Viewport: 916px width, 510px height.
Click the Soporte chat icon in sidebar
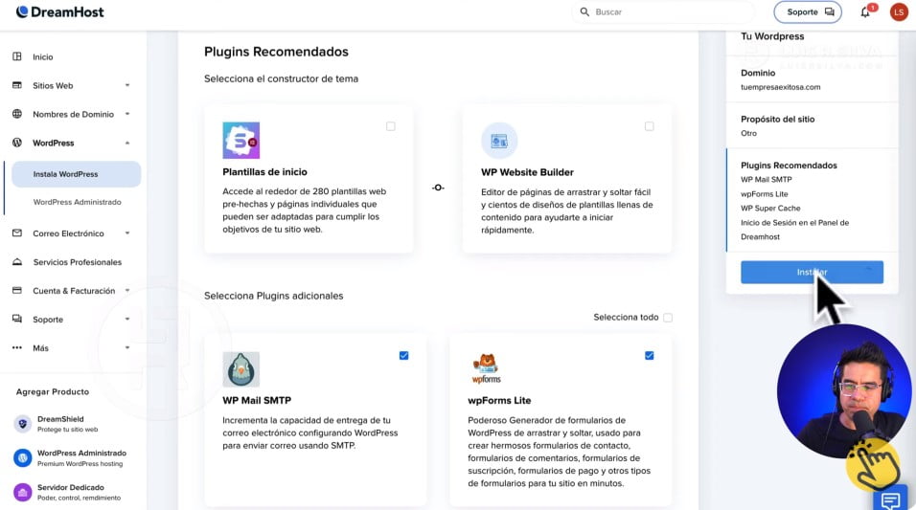click(x=17, y=319)
